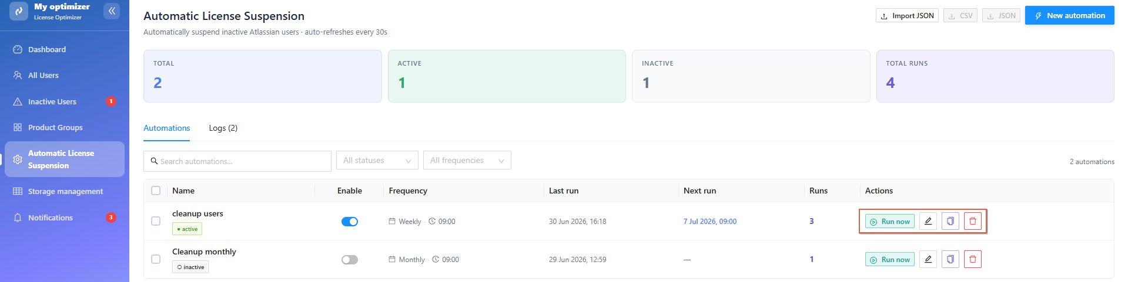Focus the Search automations field

(x=237, y=161)
